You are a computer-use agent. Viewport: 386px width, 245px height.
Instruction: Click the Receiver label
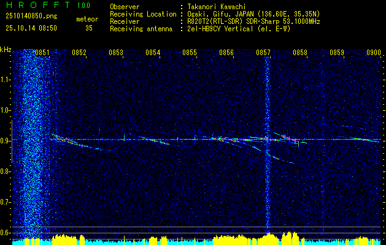(125, 21)
